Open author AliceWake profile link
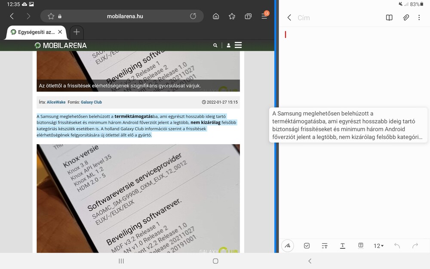Image resolution: width=430 pixels, height=269 pixels. pos(56,102)
